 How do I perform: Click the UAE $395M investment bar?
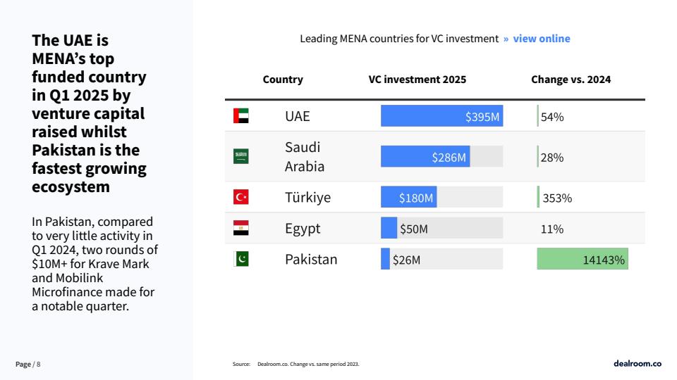441,116
